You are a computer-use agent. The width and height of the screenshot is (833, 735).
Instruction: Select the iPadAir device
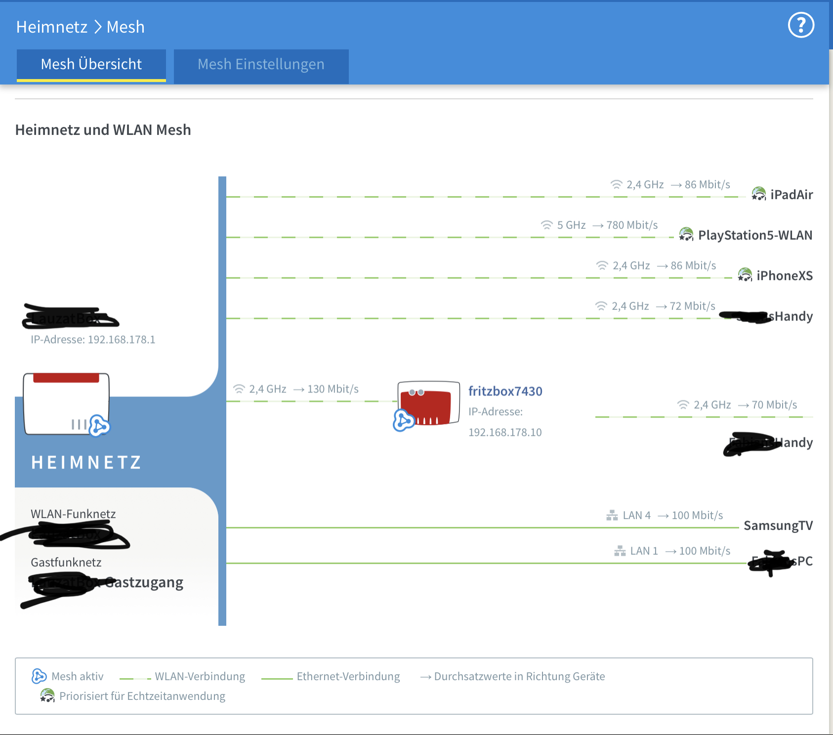click(x=791, y=195)
